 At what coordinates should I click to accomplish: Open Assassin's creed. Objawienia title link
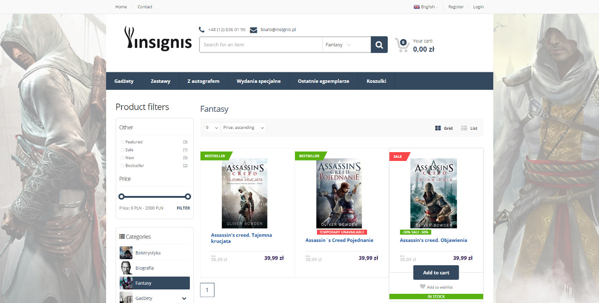pos(433,240)
